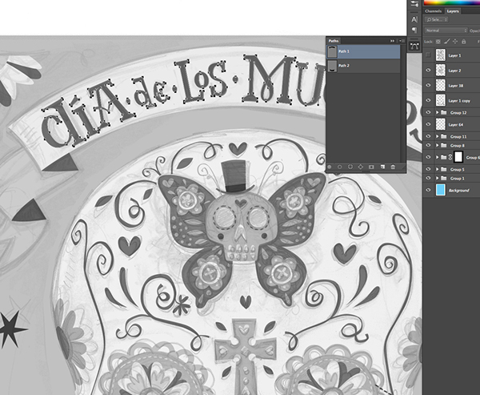Click the Layer 2 name
This screenshot has height=395, width=480.
tap(454, 71)
